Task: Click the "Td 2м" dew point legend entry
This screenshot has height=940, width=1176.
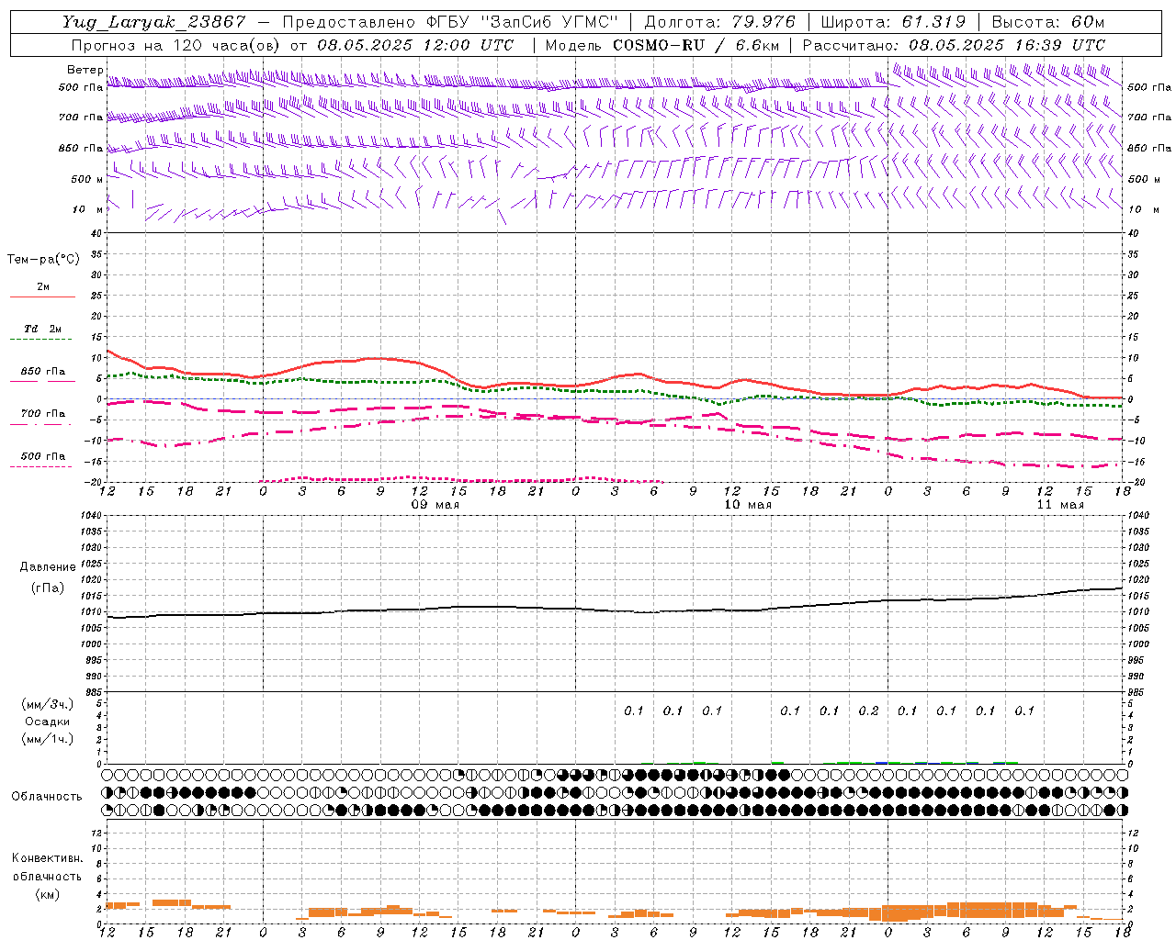Action: pos(42,329)
